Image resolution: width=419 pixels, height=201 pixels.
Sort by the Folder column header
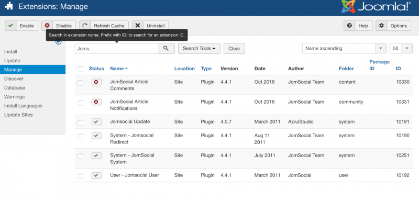click(346, 69)
